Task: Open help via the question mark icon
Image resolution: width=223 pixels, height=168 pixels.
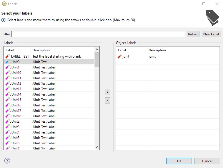Action: (x=7, y=161)
